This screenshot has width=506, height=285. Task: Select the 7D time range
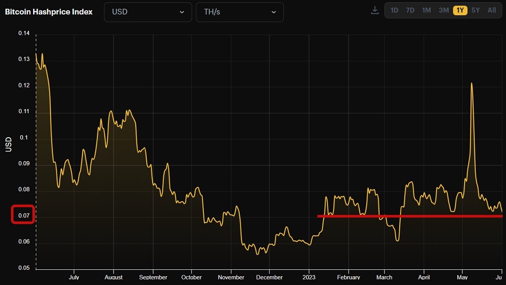(410, 10)
